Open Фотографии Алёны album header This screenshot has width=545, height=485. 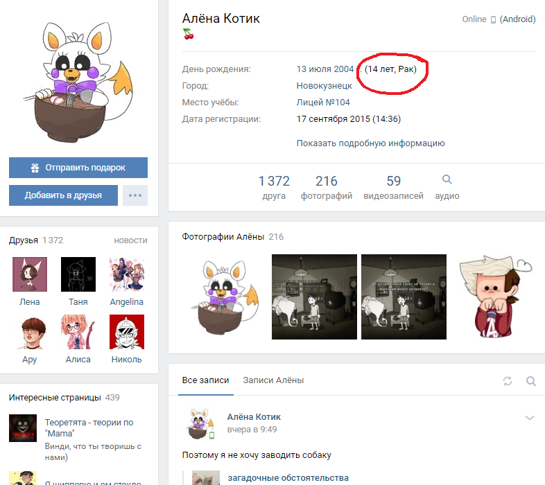point(223,237)
